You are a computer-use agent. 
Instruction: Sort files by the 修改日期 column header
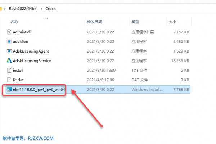point(94,22)
